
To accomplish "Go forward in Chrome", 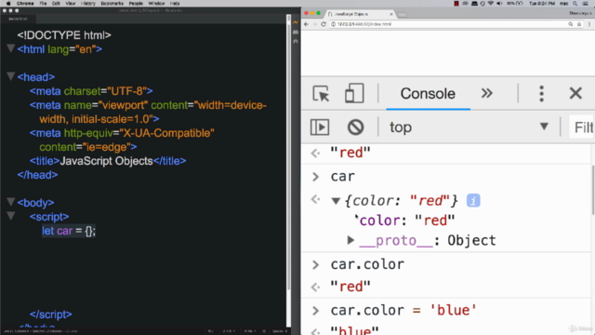I will click(x=314, y=24).
